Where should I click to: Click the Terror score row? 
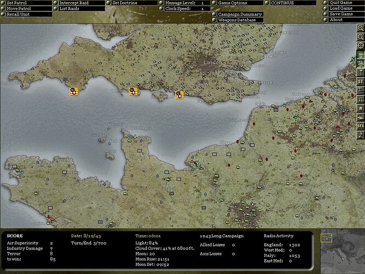pyautogui.click(x=30, y=254)
